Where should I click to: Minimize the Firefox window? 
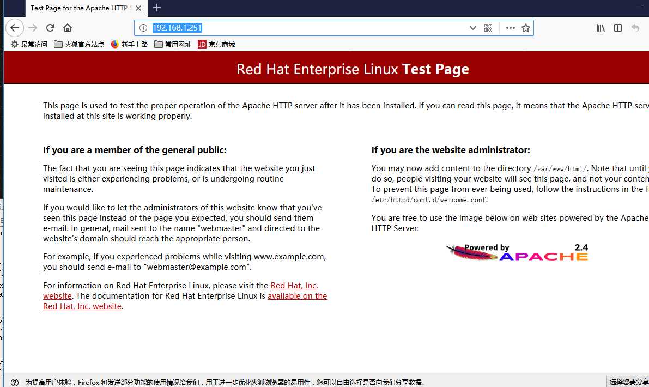[640, 8]
